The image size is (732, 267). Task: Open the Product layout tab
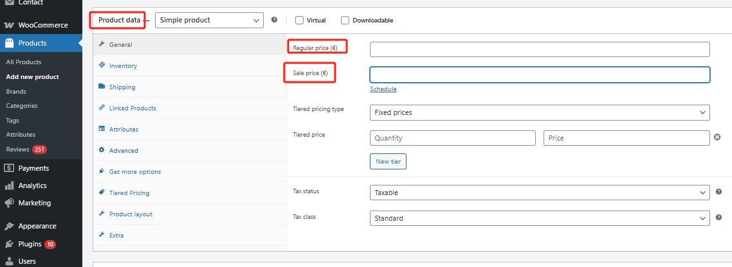pyautogui.click(x=190, y=214)
